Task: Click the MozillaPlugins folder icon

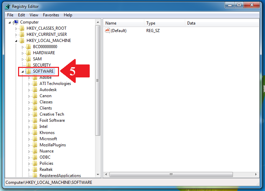Action: click(x=35, y=145)
